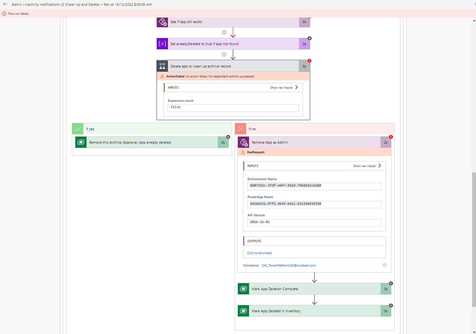Image resolution: width=476 pixels, height=334 pixels.
Task: Click the error icon in Flow run failed banner
Action: pos(4,13)
